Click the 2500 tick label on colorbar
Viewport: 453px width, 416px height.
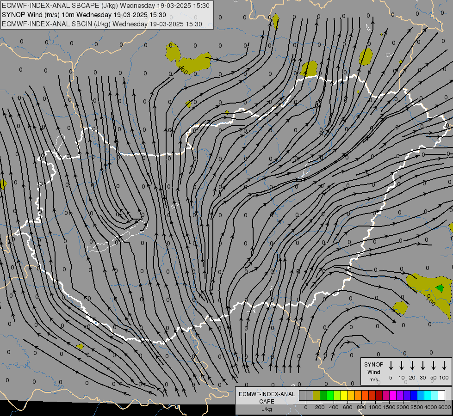click(x=417, y=407)
